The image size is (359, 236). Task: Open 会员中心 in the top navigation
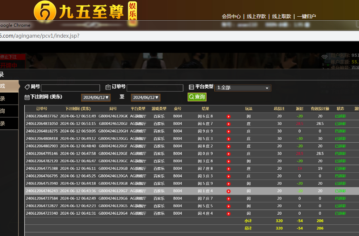click(231, 16)
